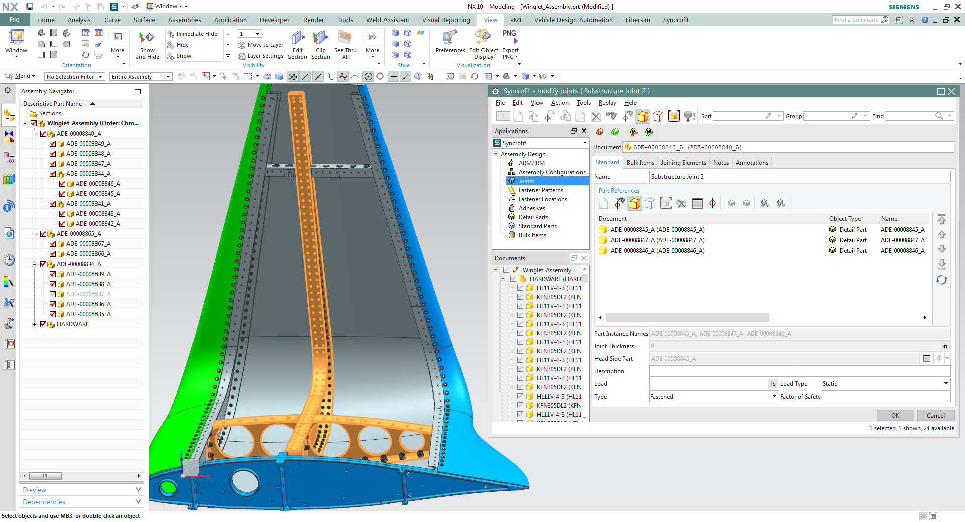
Task: Click Assembly Navigator sidebar icon
Action: coord(9,116)
